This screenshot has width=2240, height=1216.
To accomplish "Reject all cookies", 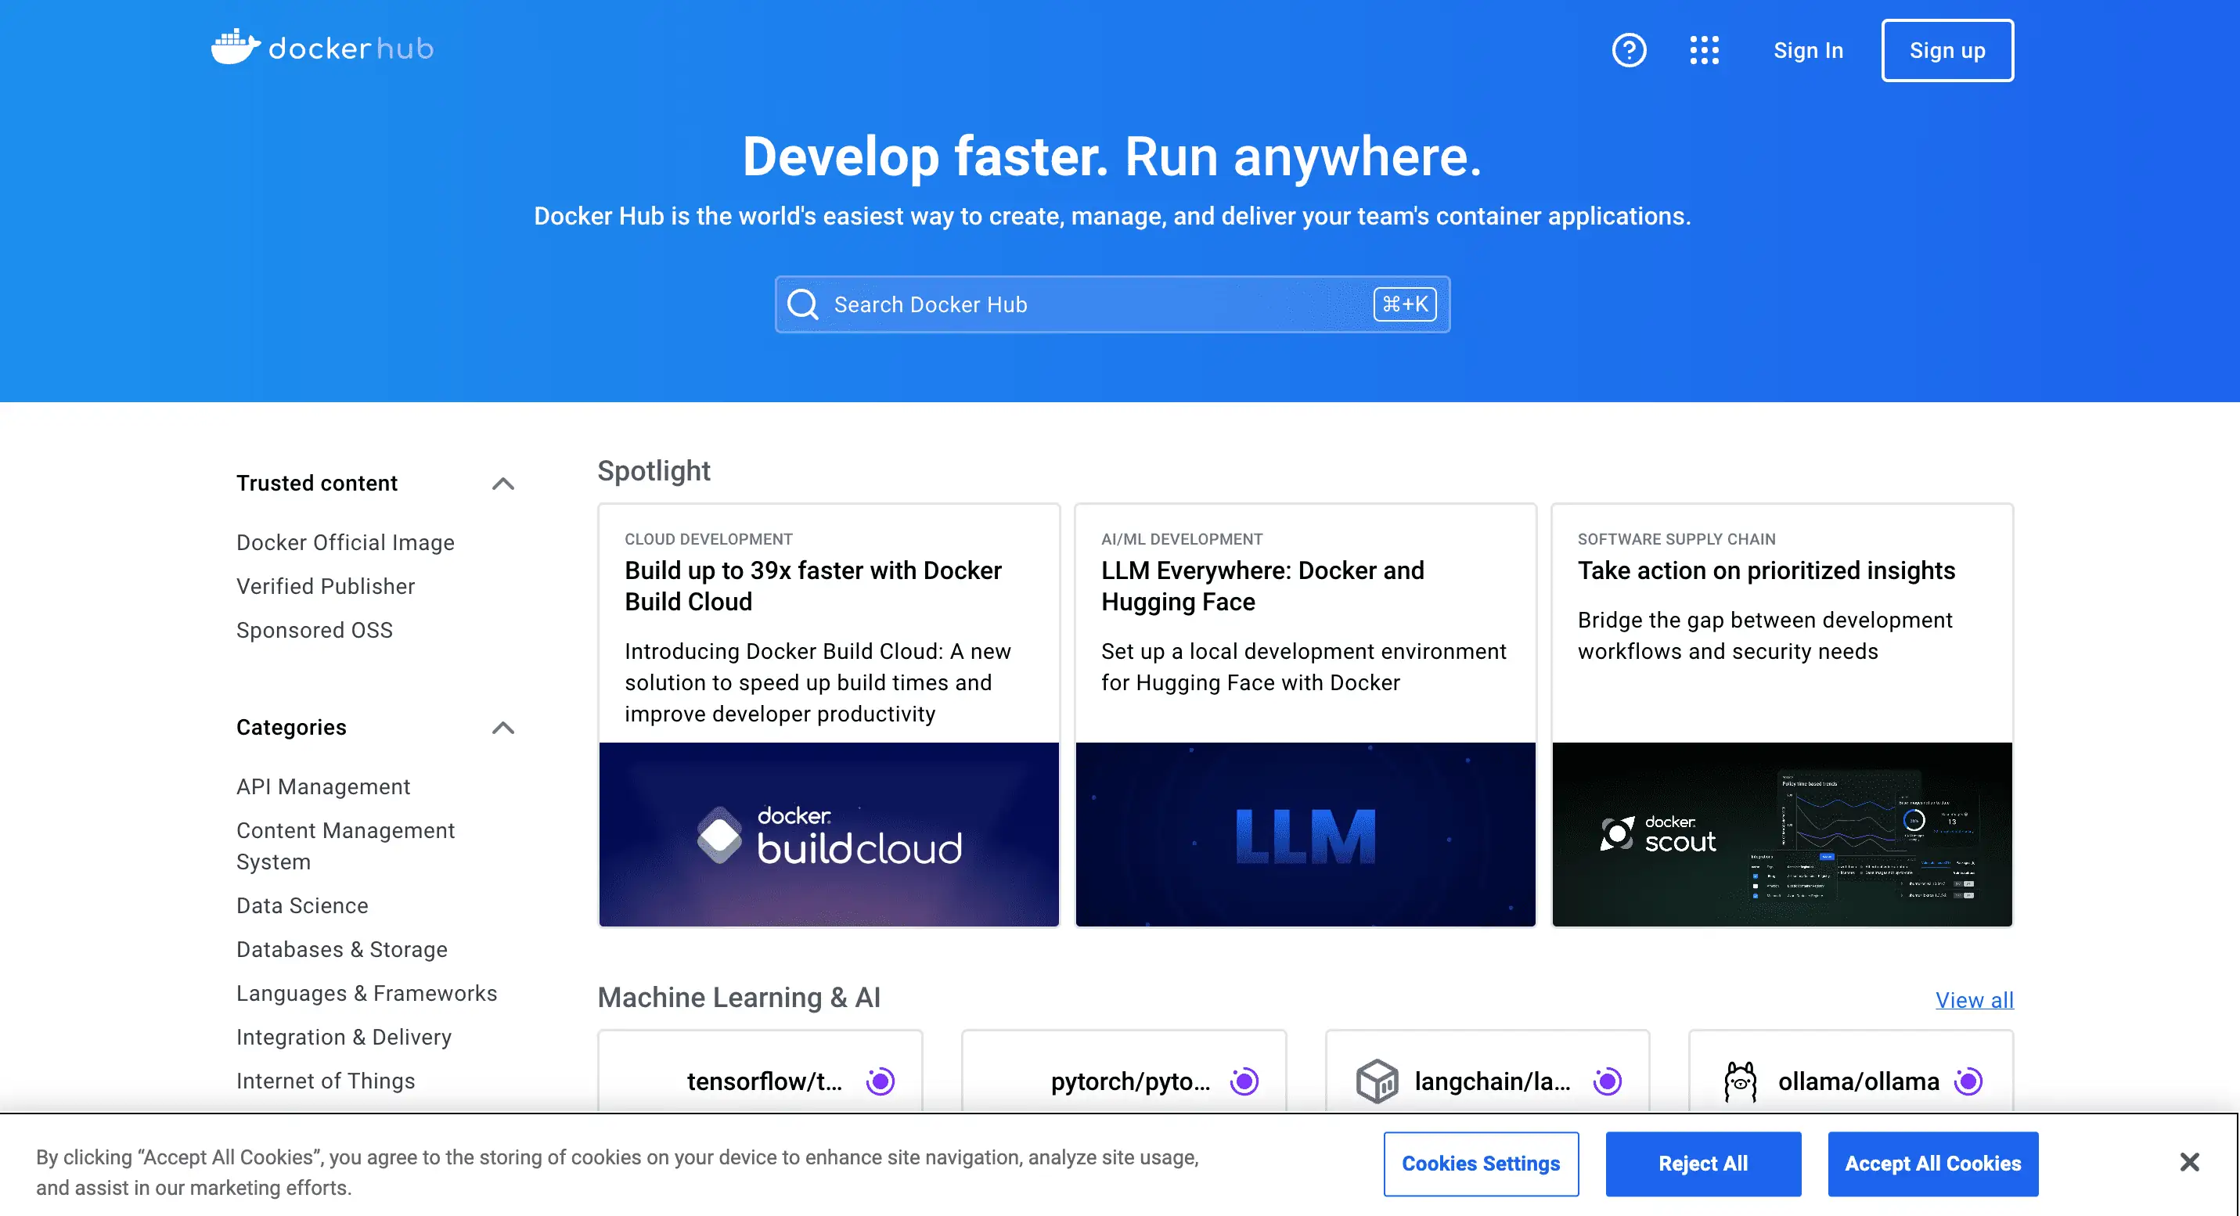I will 1702,1163.
